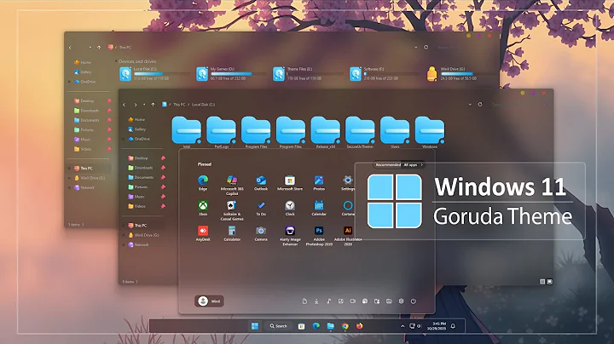Viewport: 614px width, 344px height.
Task: Open Chrome from the taskbar
Action: (x=345, y=326)
